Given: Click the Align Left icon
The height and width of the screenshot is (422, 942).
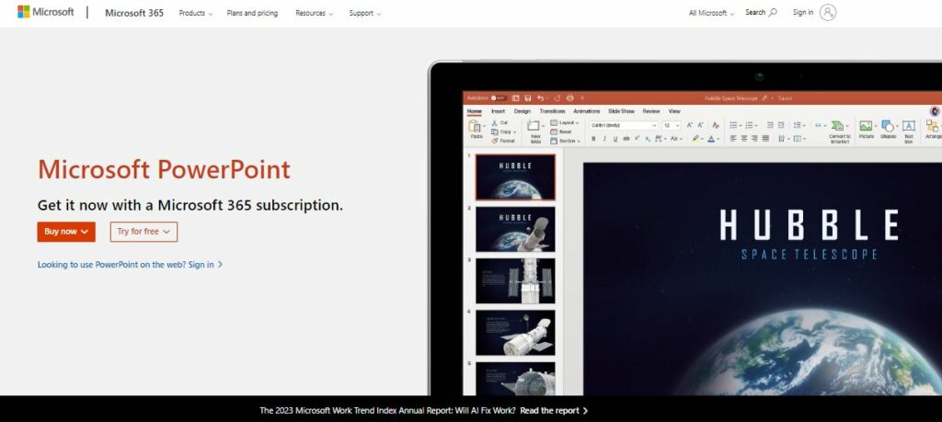Looking at the screenshot, I should [733, 139].
